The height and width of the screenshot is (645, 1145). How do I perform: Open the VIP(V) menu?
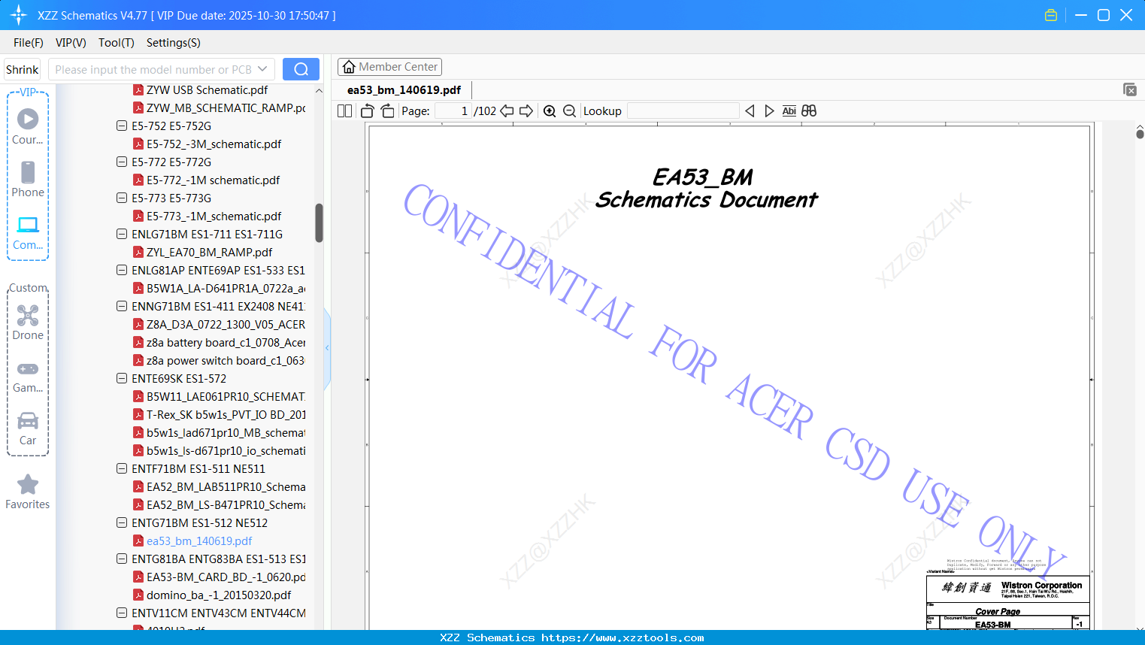click(71, 43)
